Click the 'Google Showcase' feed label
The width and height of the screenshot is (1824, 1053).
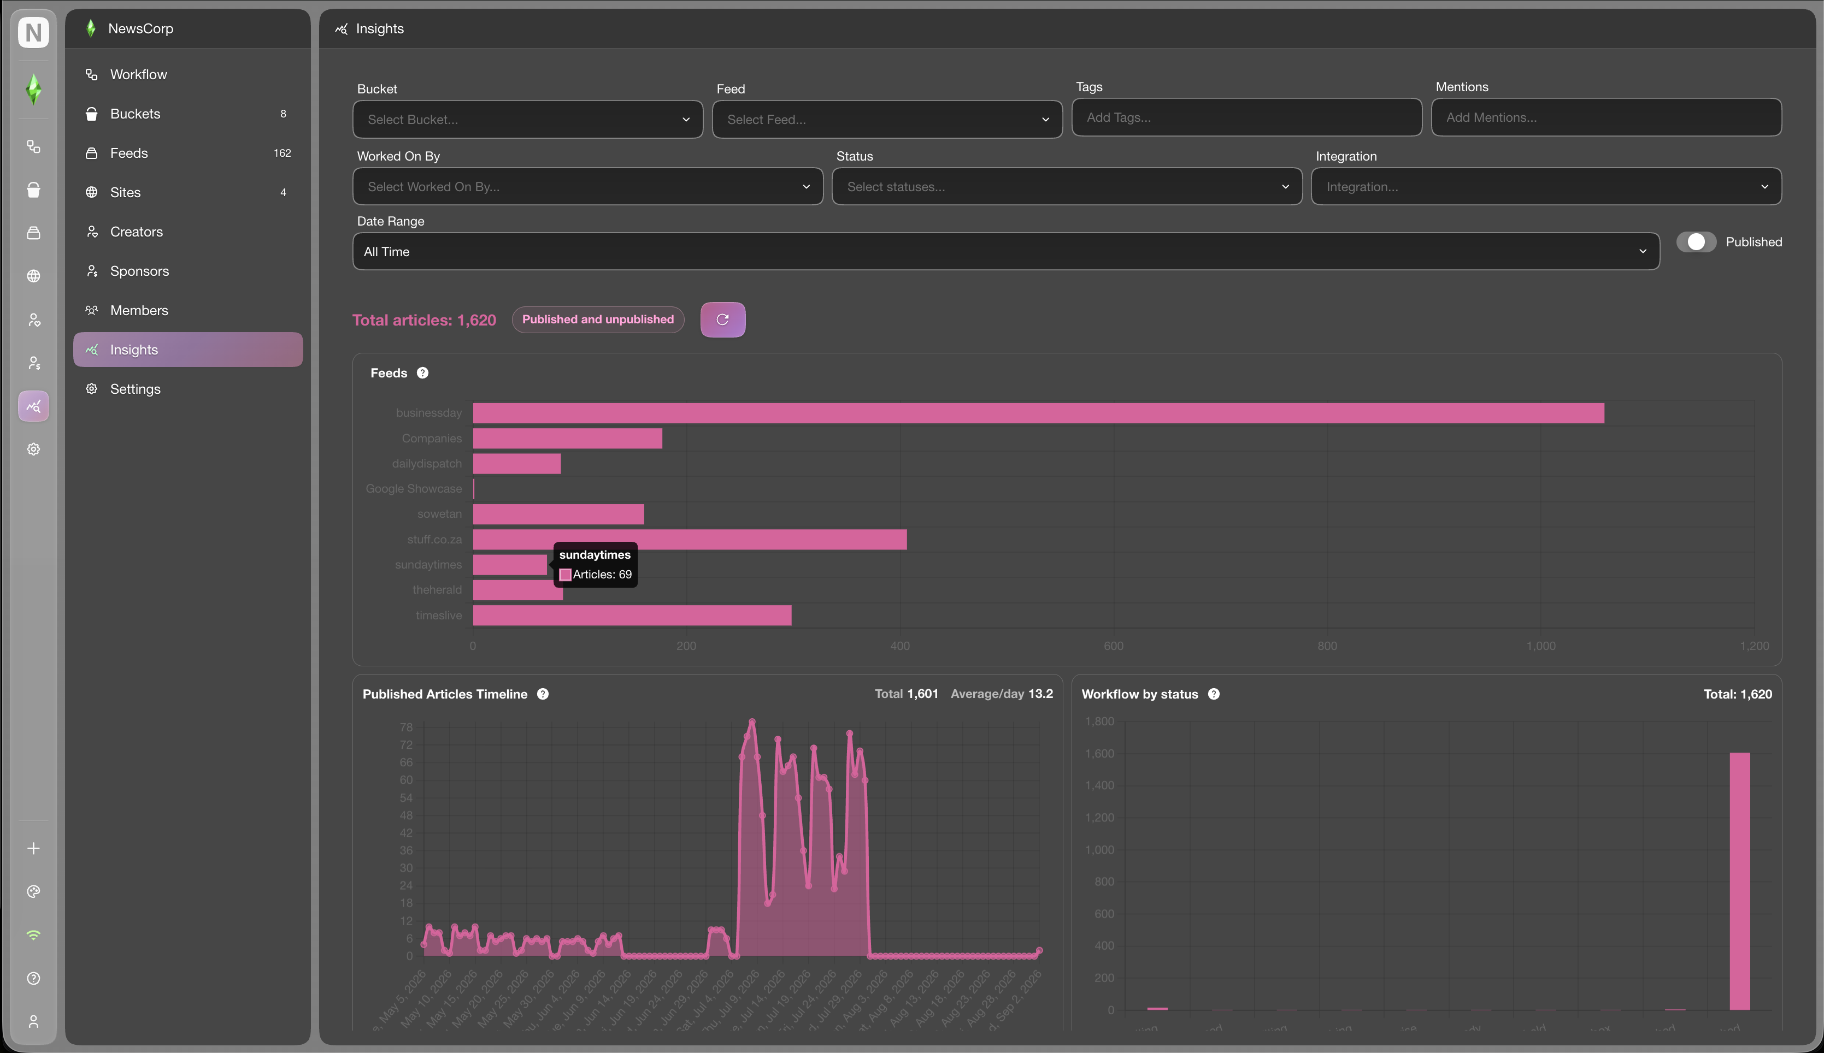pyautogui.click(x=414, y=489)
